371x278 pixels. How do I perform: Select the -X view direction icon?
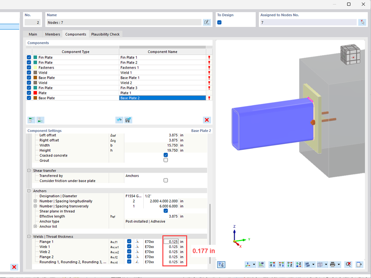coord(272,264)
